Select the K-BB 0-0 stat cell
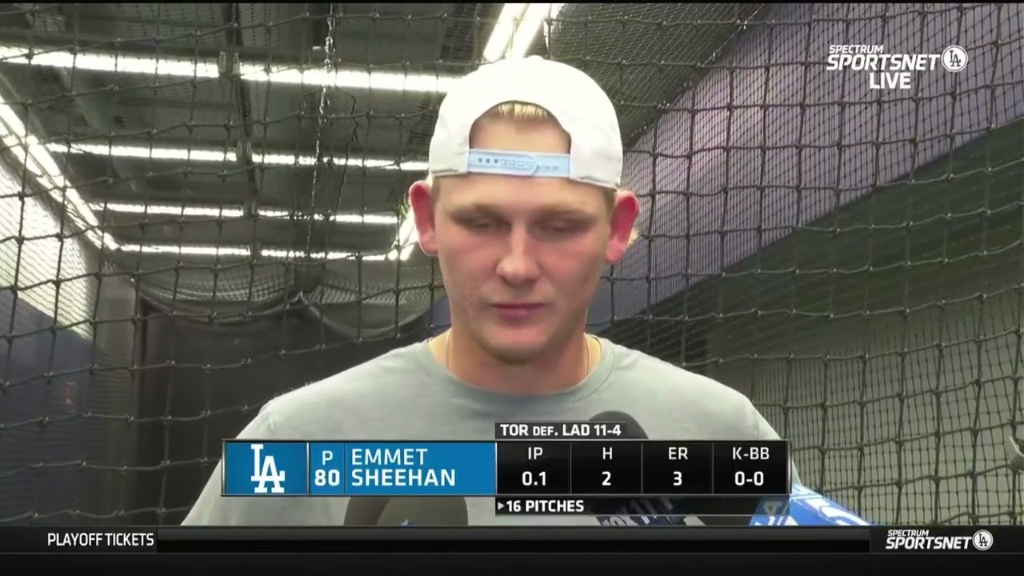The width and height of the screenshot is (1024, 576). coord(750,467)
